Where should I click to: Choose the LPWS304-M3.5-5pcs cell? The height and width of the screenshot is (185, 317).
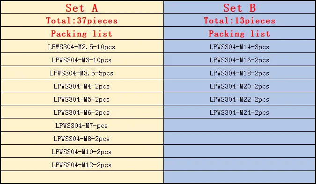pyautogui.click(x=82, y=73)
